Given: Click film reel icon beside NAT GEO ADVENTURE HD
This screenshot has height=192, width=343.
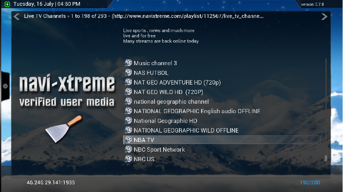Looking at the screenshot, I should point(128,82).
